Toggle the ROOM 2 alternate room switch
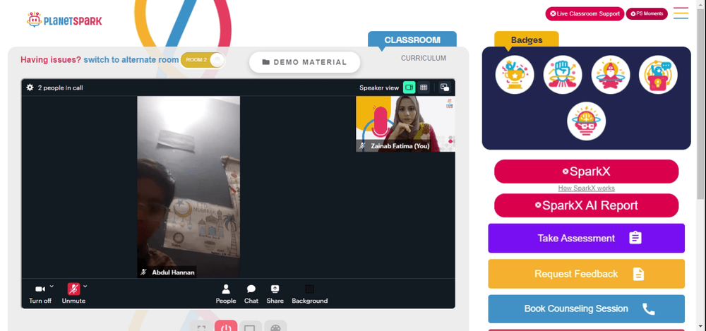706x331 pixels. coord(203,60)
